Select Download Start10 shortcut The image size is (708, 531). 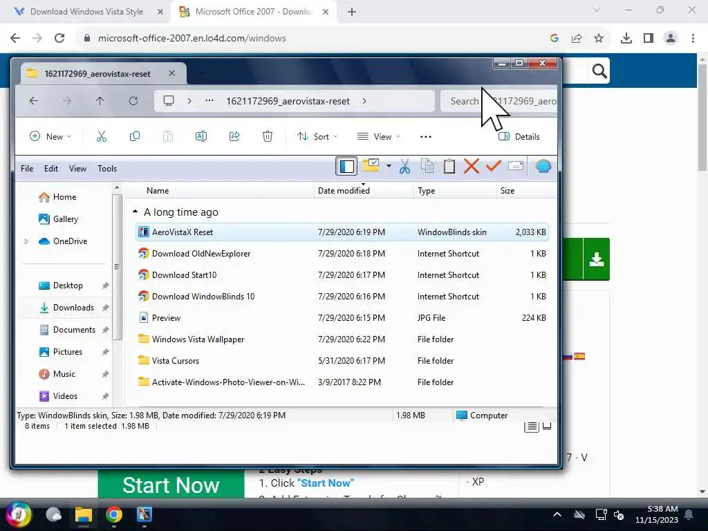tap(342, 275)
